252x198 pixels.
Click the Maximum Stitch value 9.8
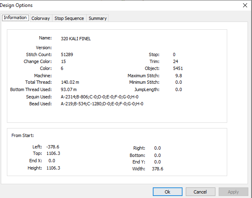178,76
